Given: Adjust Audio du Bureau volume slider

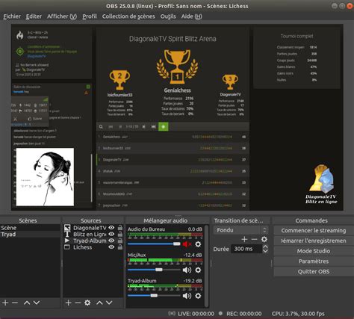Looking at the screenshot, I should coord(154,244).
